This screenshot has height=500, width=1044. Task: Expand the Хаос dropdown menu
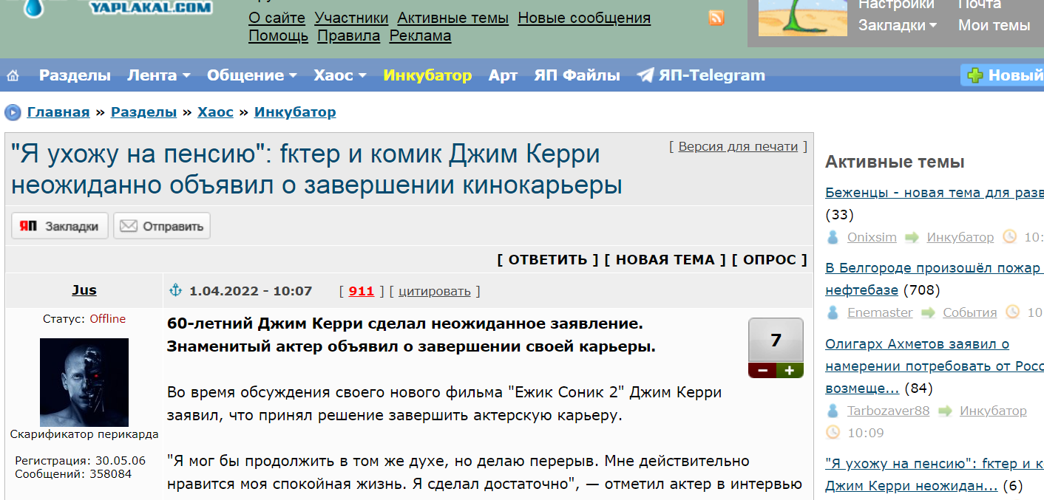click(340, 75)
